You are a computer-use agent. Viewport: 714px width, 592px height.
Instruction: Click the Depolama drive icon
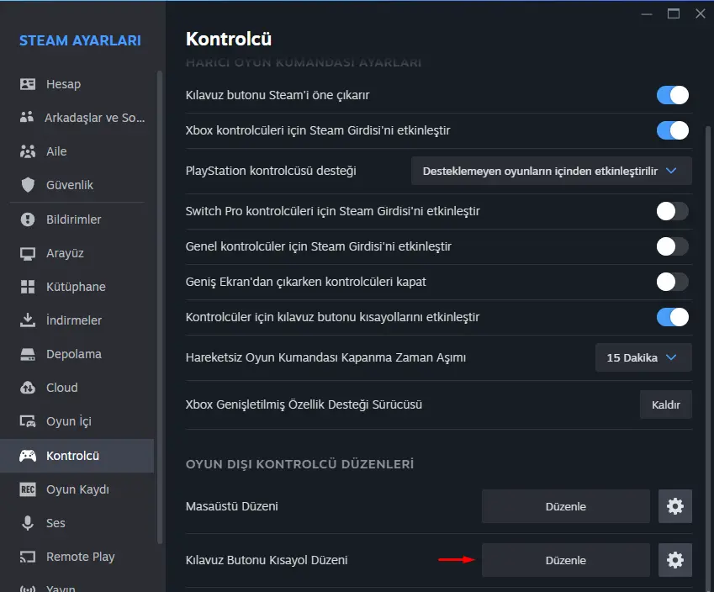pos(28,354)
